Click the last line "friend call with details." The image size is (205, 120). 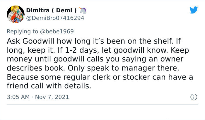point(49,87)
